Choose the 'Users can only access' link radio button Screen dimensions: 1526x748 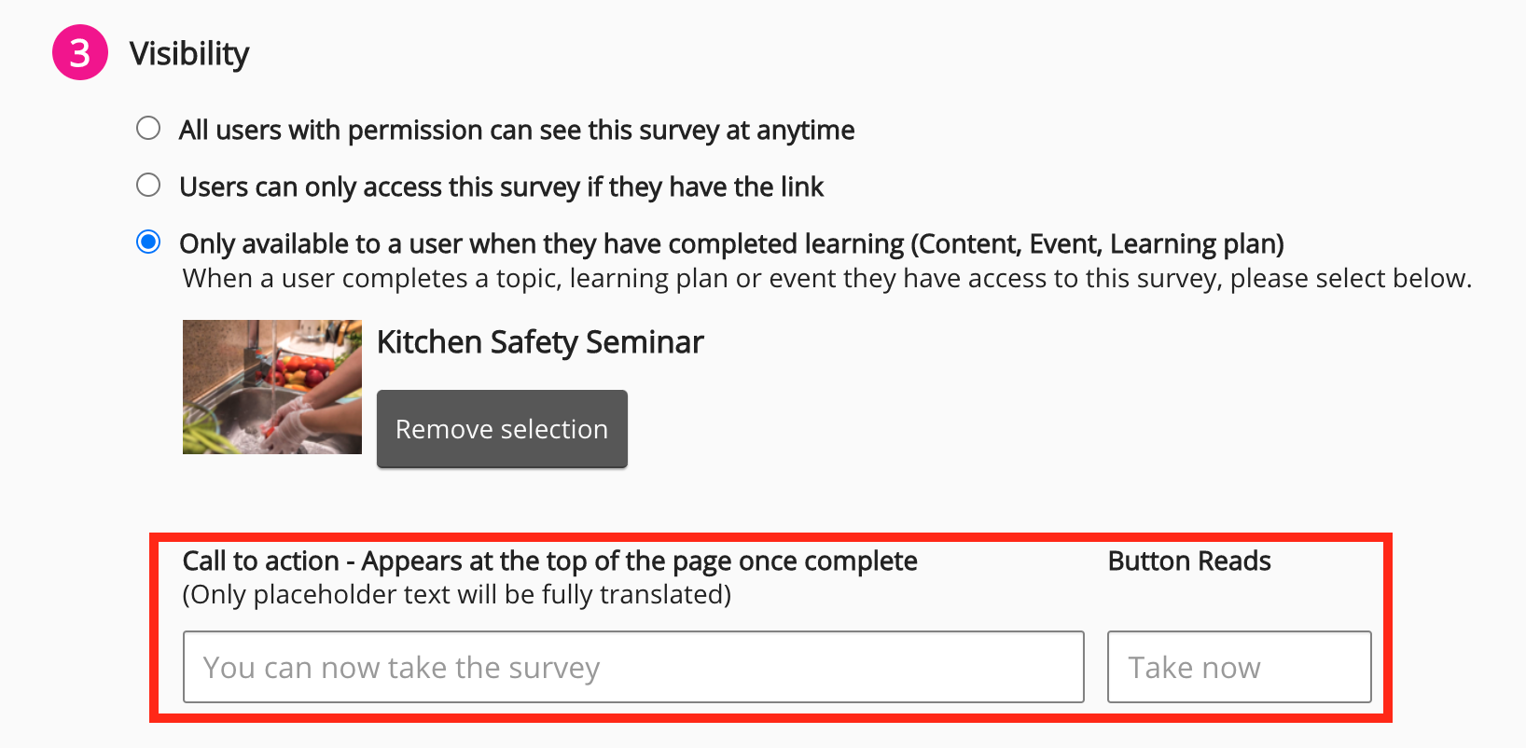148,185
